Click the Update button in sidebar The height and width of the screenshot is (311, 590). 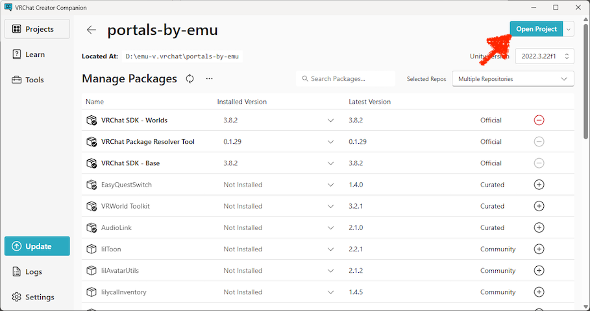pyautogui.click(x=37, y=246)
